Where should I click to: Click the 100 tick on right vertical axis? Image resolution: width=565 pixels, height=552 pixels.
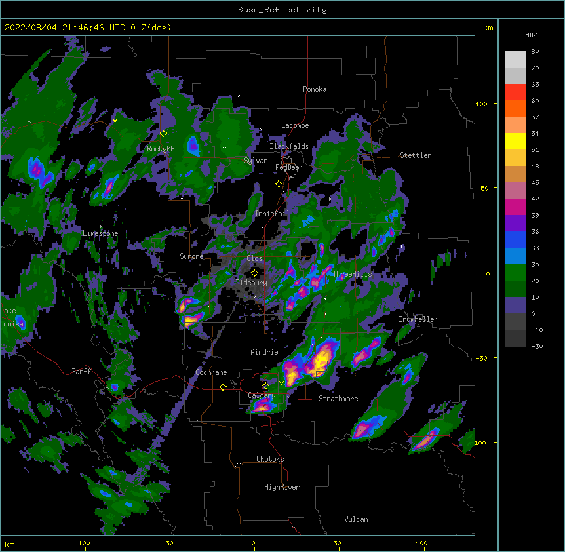(x=481, y=104)
